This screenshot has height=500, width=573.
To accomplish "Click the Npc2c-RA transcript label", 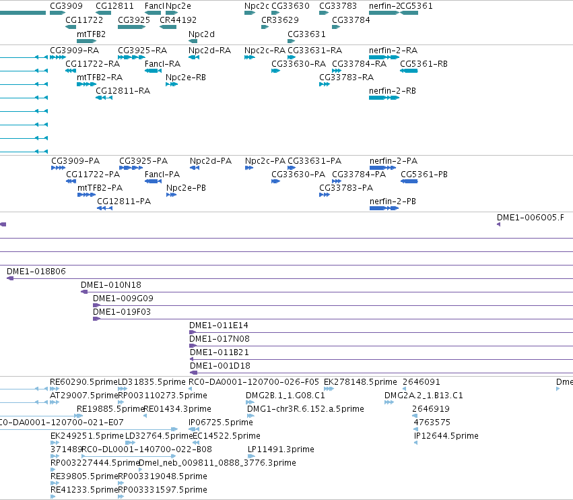I will point(265,51).
